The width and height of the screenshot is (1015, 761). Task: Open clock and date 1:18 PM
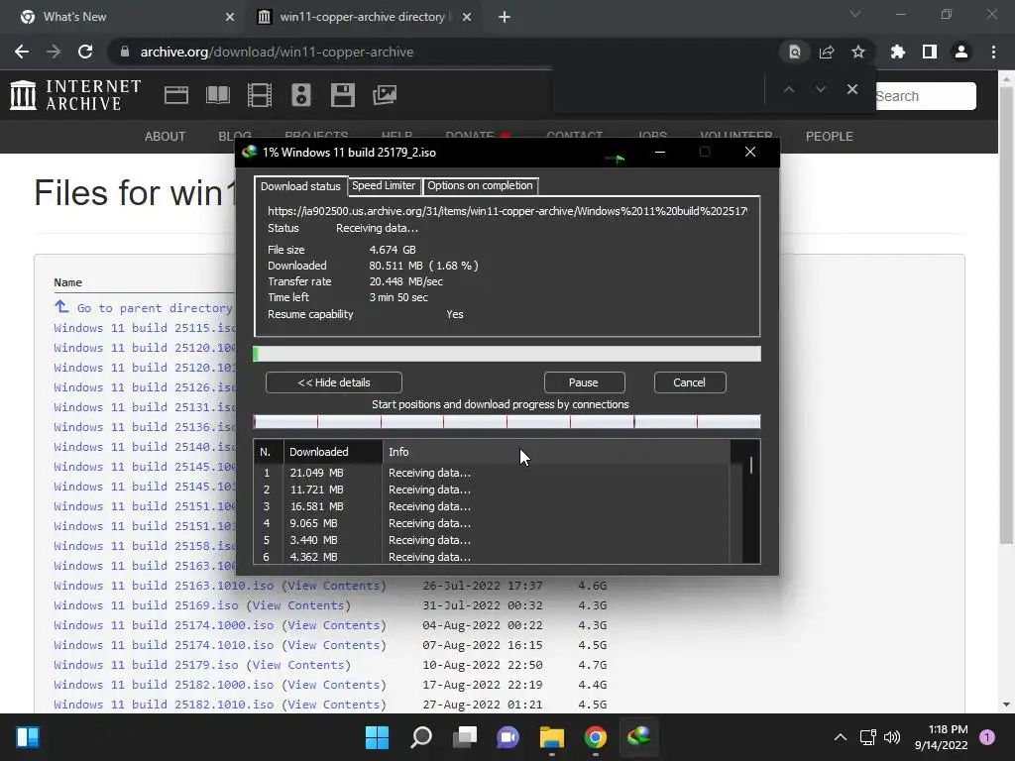pos(941,737)
